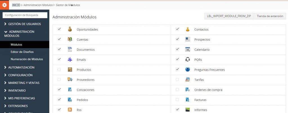Image resolution: width=288 pixels, height=113 pixels.
Task: Click the Rss feed icon
Action: (70, 110)
